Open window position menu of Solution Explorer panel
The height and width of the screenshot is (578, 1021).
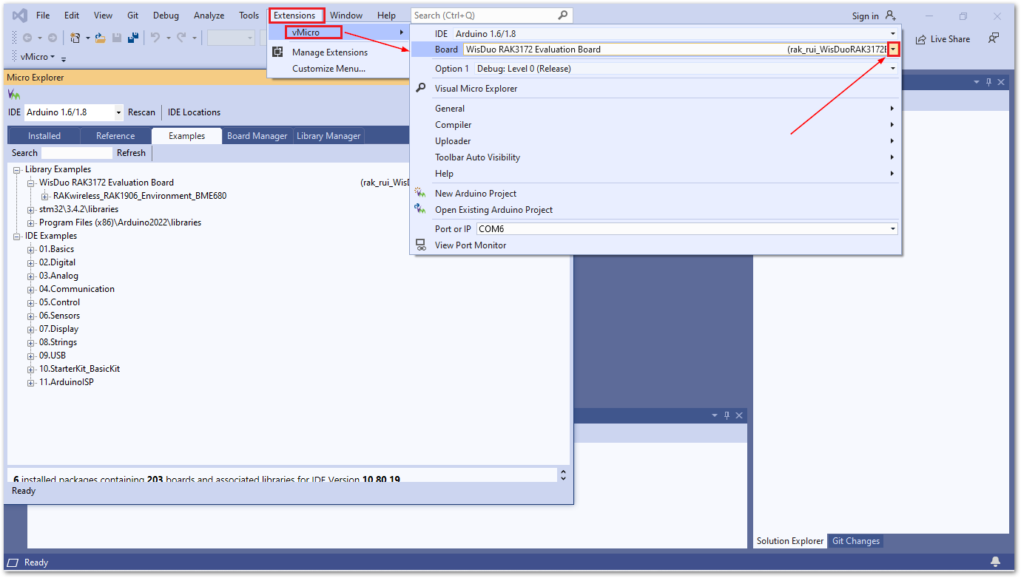click(x=976, y=82)
